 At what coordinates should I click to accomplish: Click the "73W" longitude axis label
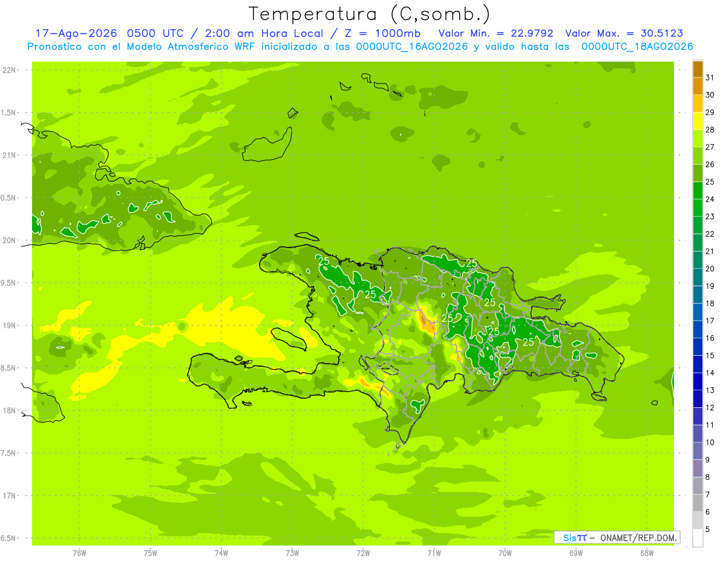(292, 553)
